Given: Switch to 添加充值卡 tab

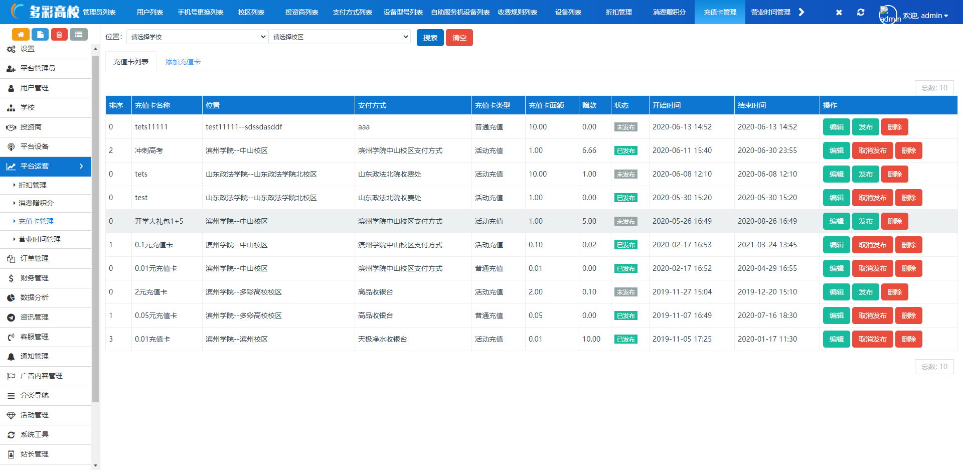Looking at the screenshot, I should click(183, 62).
